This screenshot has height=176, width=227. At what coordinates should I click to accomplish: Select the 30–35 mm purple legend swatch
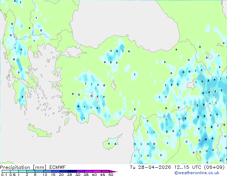click(80, 171)
